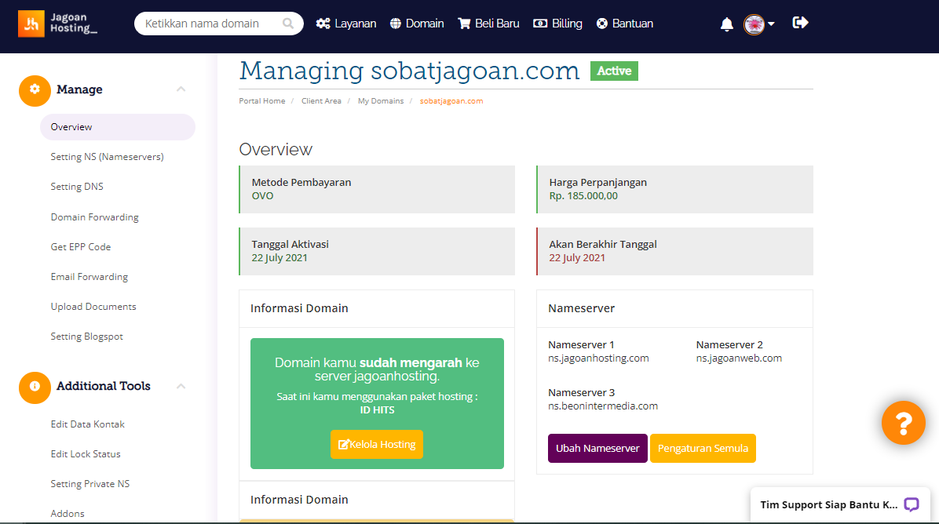Click the logout arrow icon
This screenshot has height=524, width=939.
click(800, 23)
